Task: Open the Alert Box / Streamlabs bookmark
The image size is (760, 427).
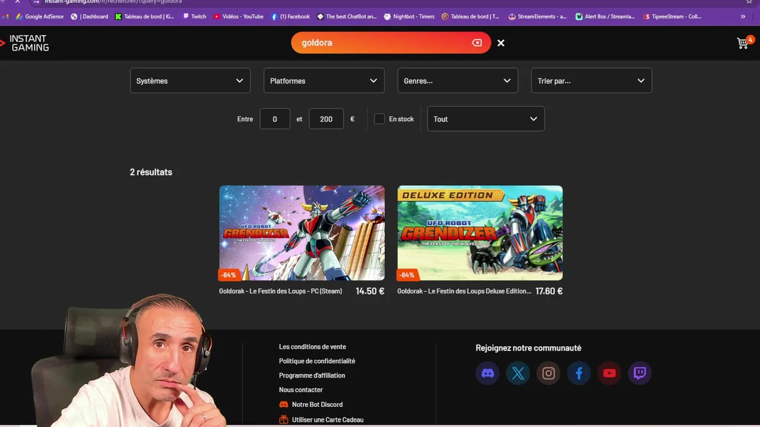Action: pos(605,17)
